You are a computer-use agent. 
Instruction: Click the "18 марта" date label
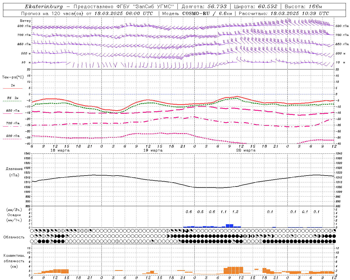click(60, 150)
